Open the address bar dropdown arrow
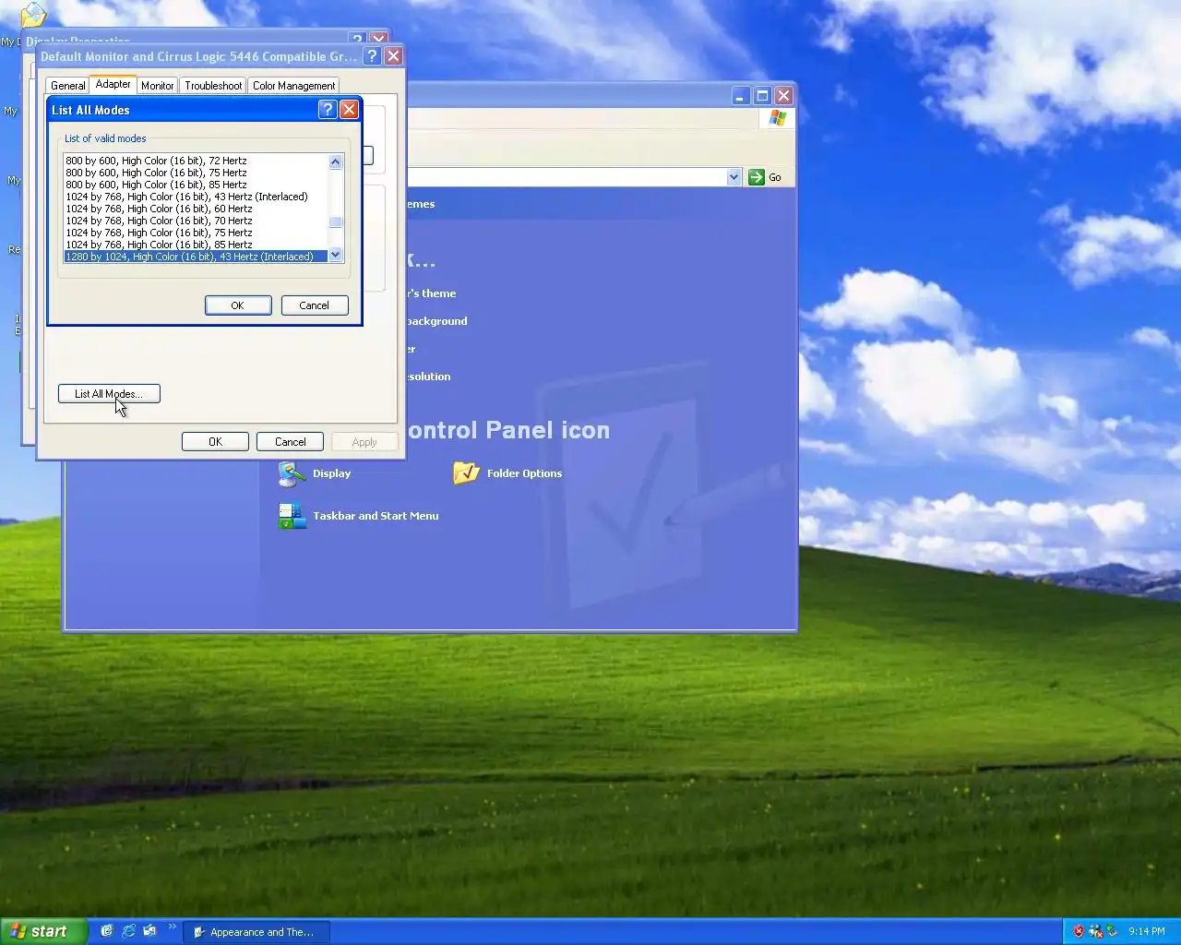Screen dimensions: 1181x945 [x=734, y=177]
